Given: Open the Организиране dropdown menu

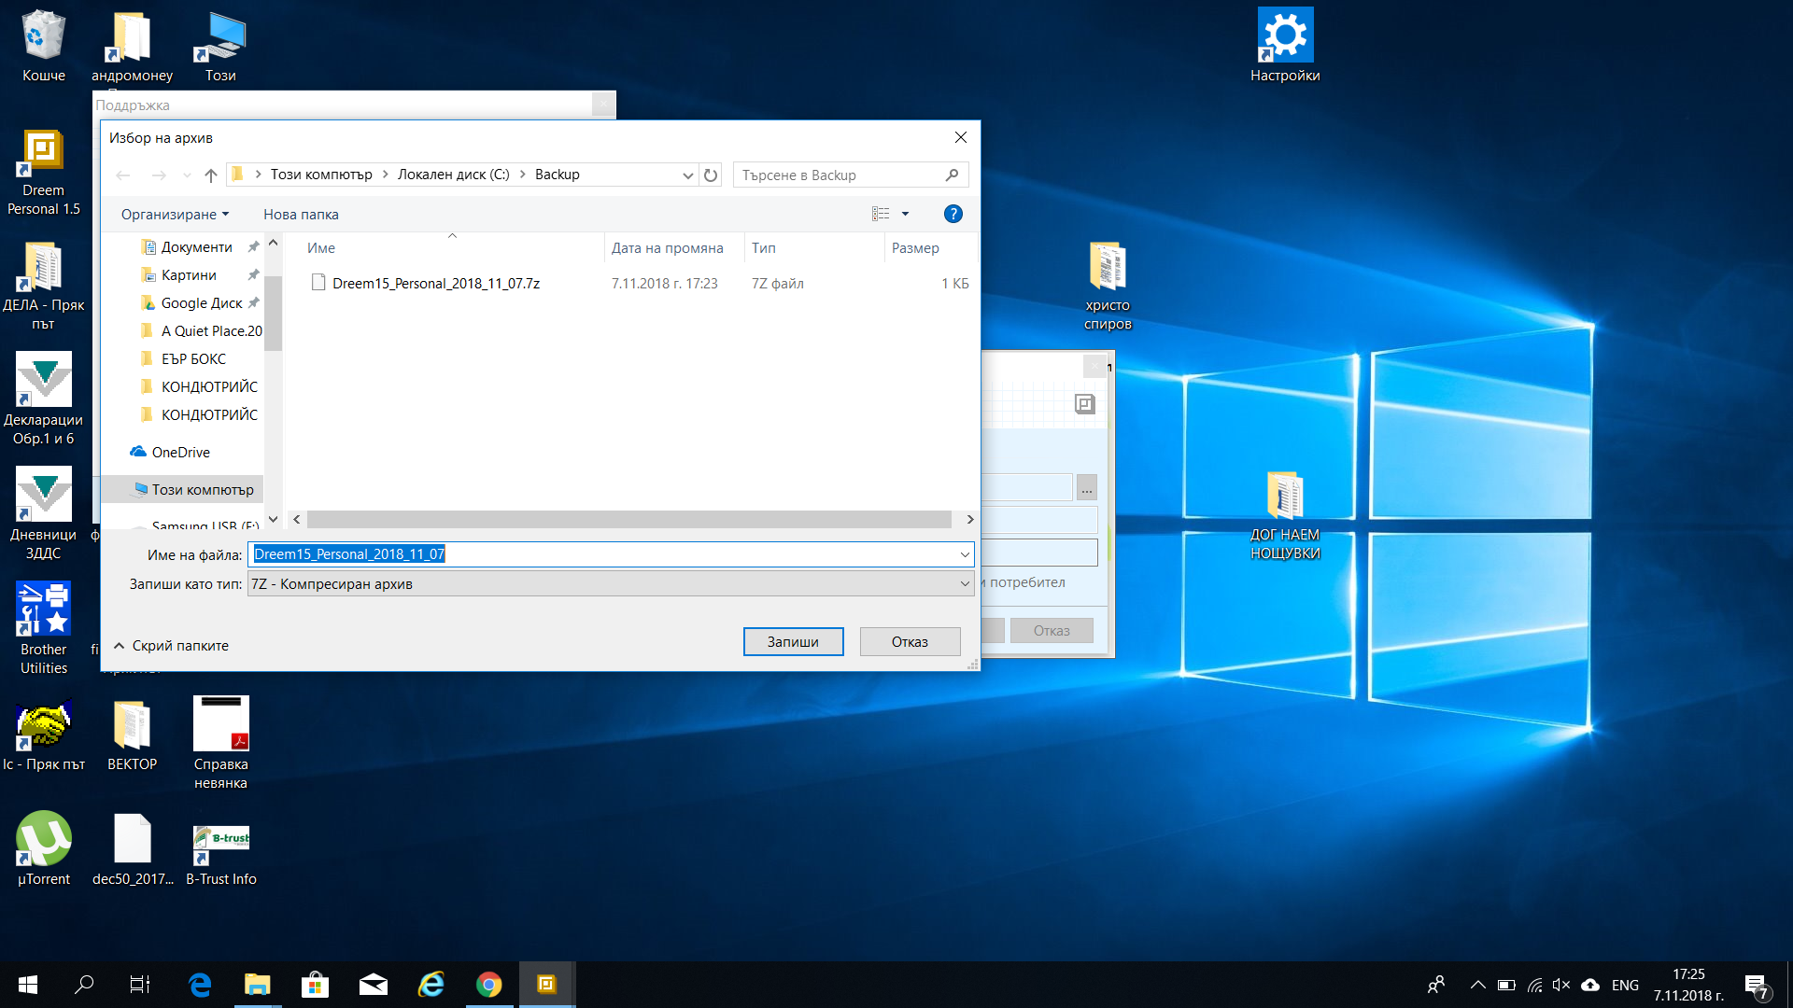Looking at the screenshot, I should pyautogui.click(x=175, y=215).
